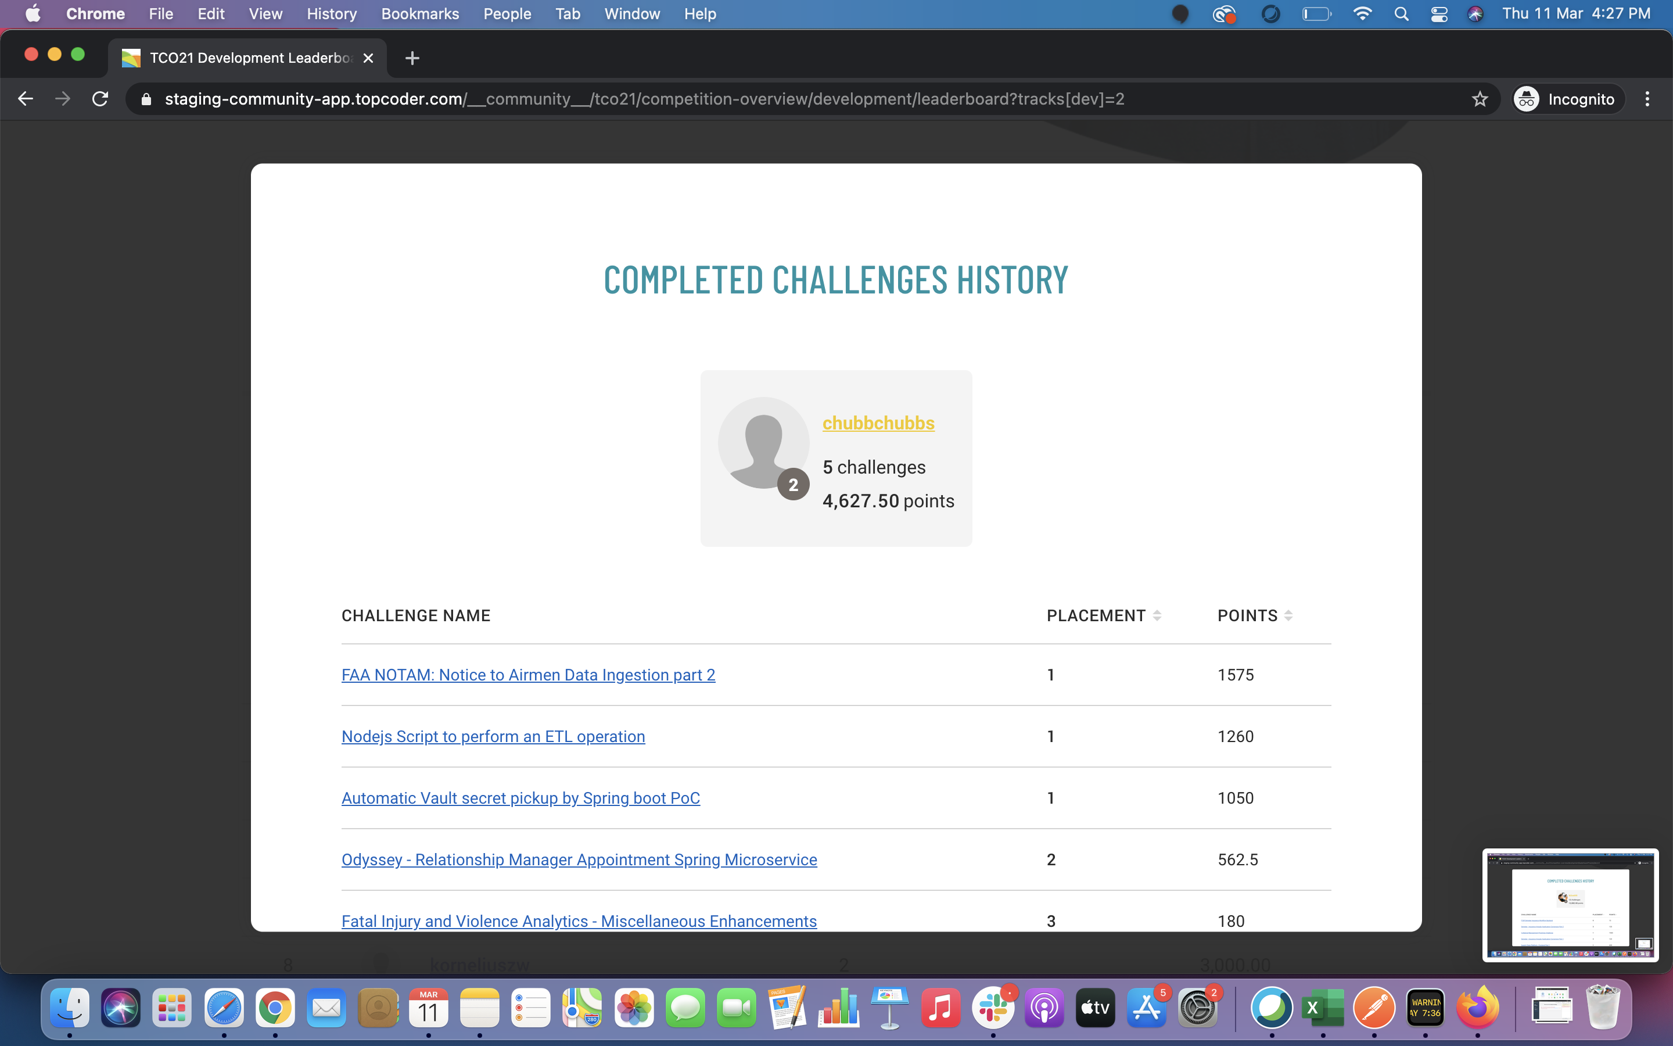Viewport: 1673px width, 1046px height.
Task: Open the History menu
Action: [332, 14]
